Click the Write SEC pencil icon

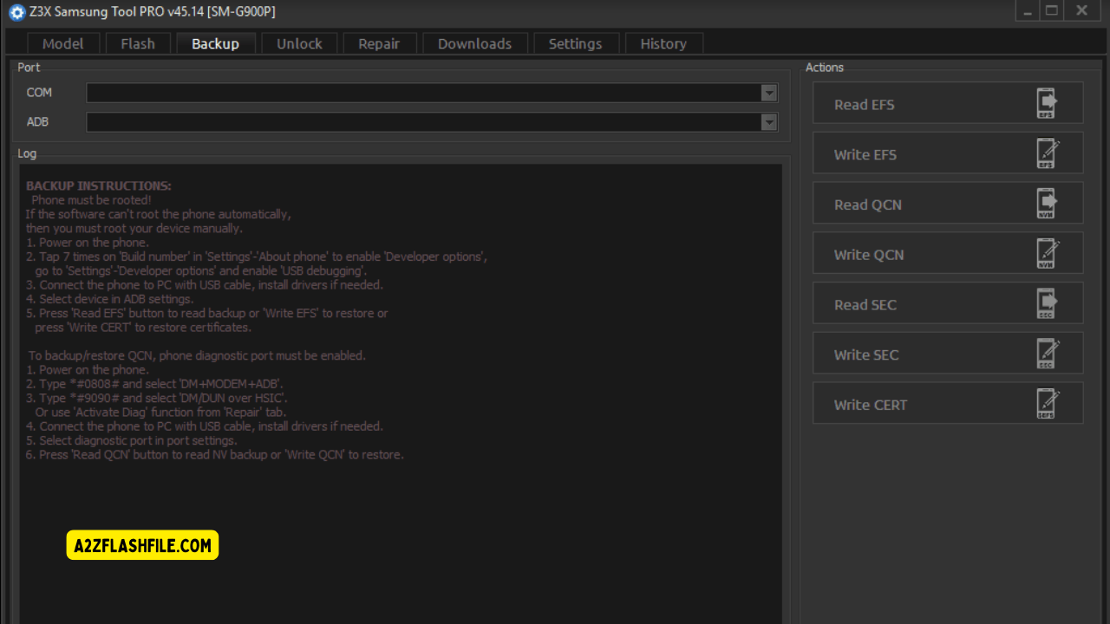[x=1047, y=354]
